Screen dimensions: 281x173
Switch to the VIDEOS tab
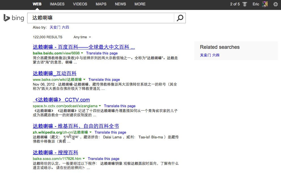[x=80, y=4]
